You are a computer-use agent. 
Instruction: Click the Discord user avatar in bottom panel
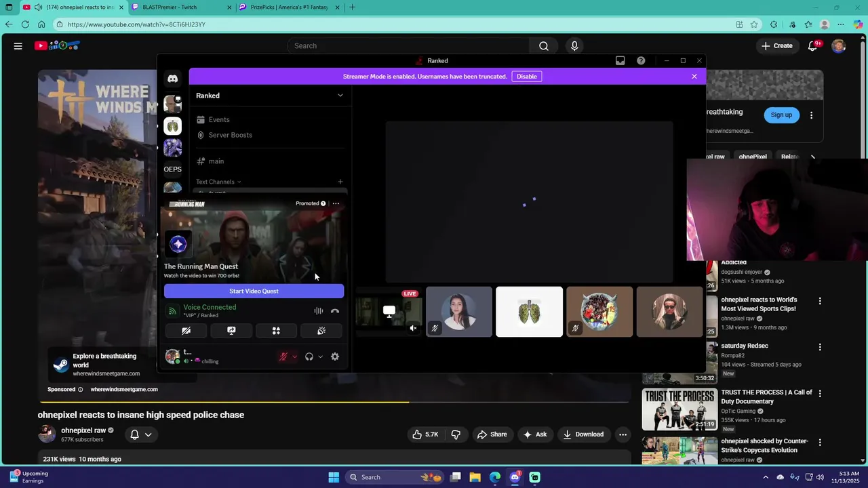(172, 356)
